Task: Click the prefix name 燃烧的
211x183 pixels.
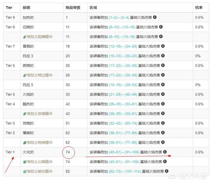Action: tap(28, 65)
